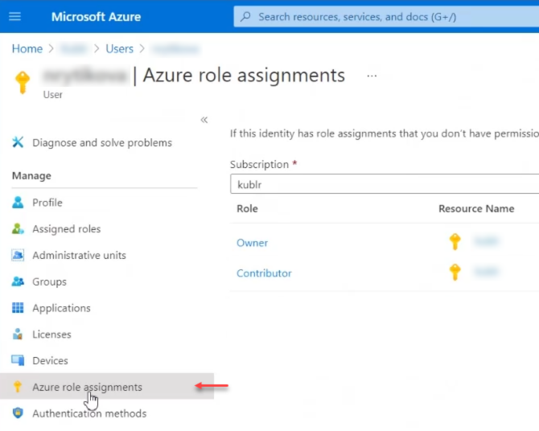539x431 pixels.
Task: Click the Azure role assignments key icon
Action: [18, 387]
